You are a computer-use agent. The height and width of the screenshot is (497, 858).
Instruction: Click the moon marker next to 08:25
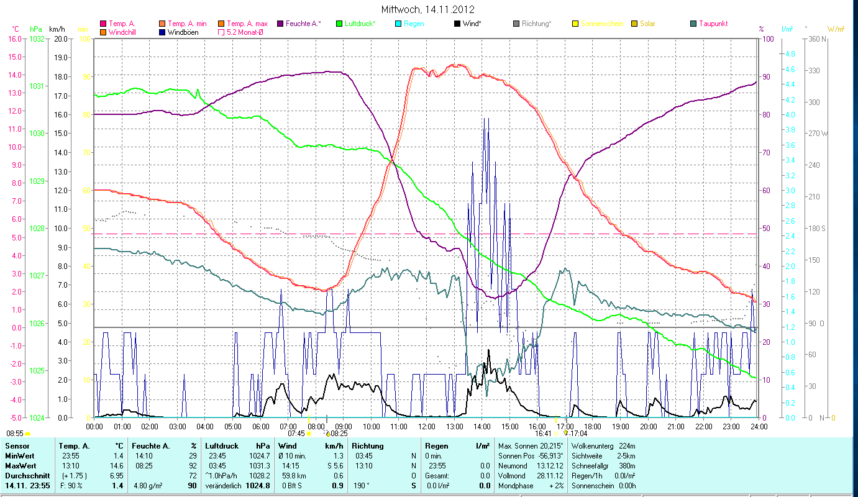(x=328, y=434)
